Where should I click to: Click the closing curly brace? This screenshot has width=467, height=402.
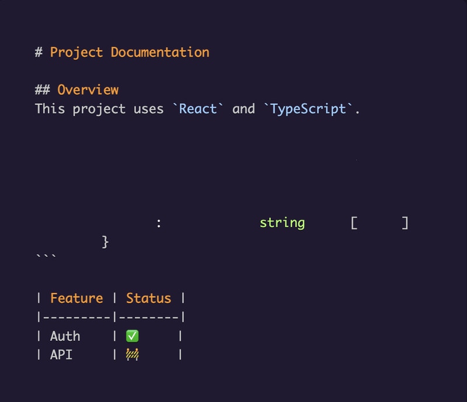pos(106,241)
